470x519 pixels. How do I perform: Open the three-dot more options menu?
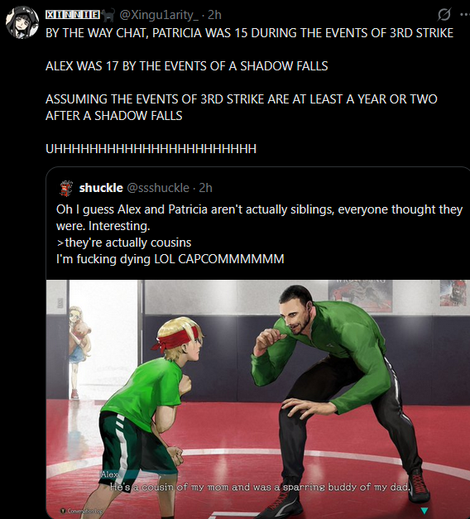pos(465,15)
